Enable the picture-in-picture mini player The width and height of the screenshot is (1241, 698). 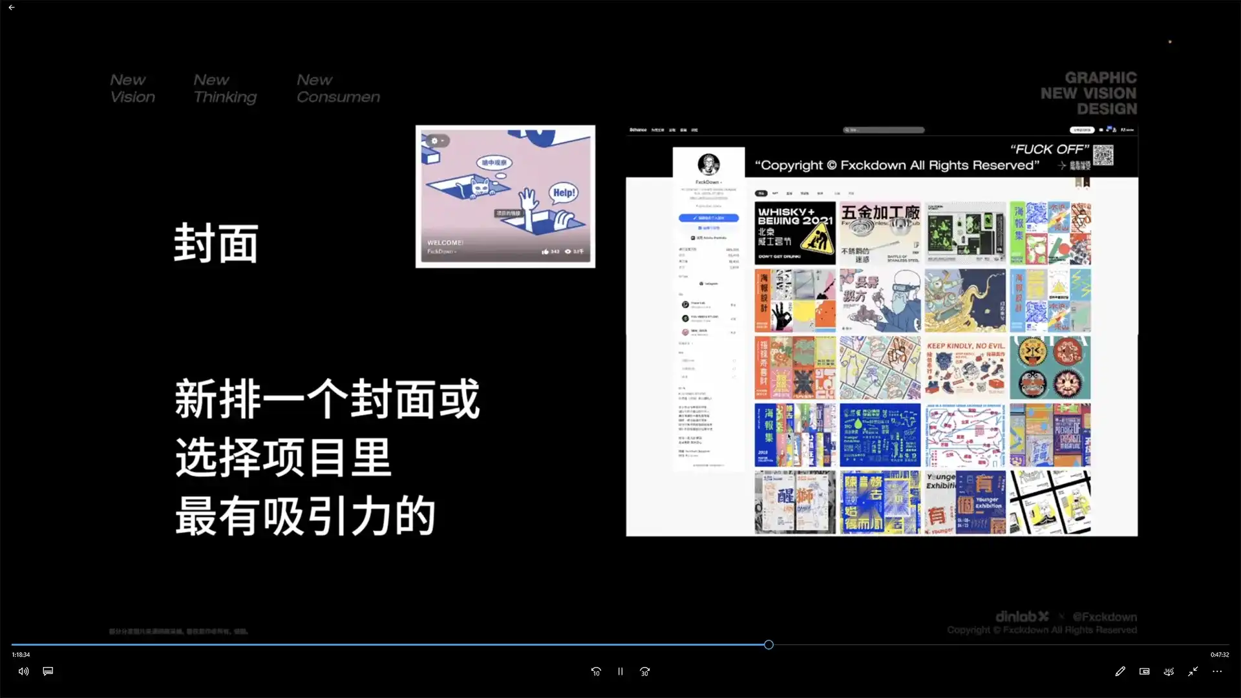click(1143, 672)
